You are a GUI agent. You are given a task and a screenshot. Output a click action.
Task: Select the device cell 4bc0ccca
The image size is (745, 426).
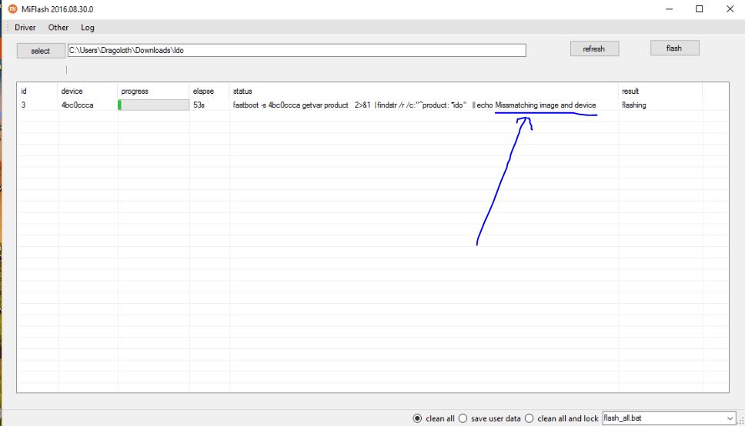pos(78,105)
